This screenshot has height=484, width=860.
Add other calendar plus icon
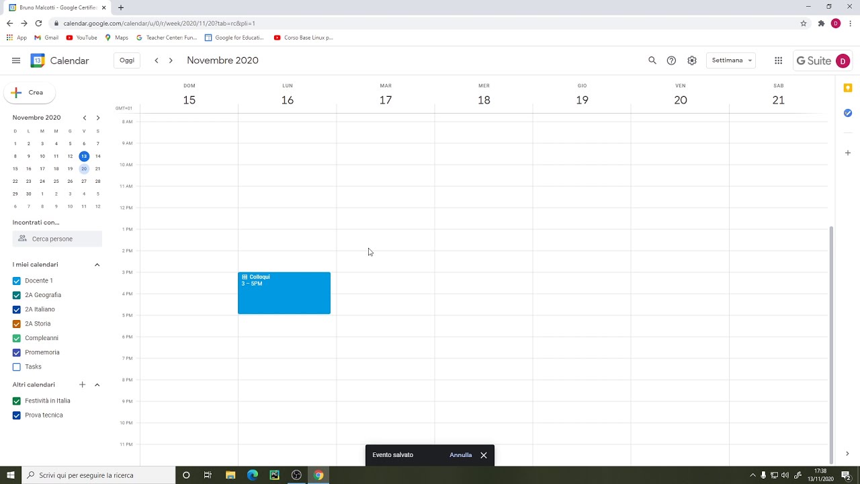[x=83, y=385]
